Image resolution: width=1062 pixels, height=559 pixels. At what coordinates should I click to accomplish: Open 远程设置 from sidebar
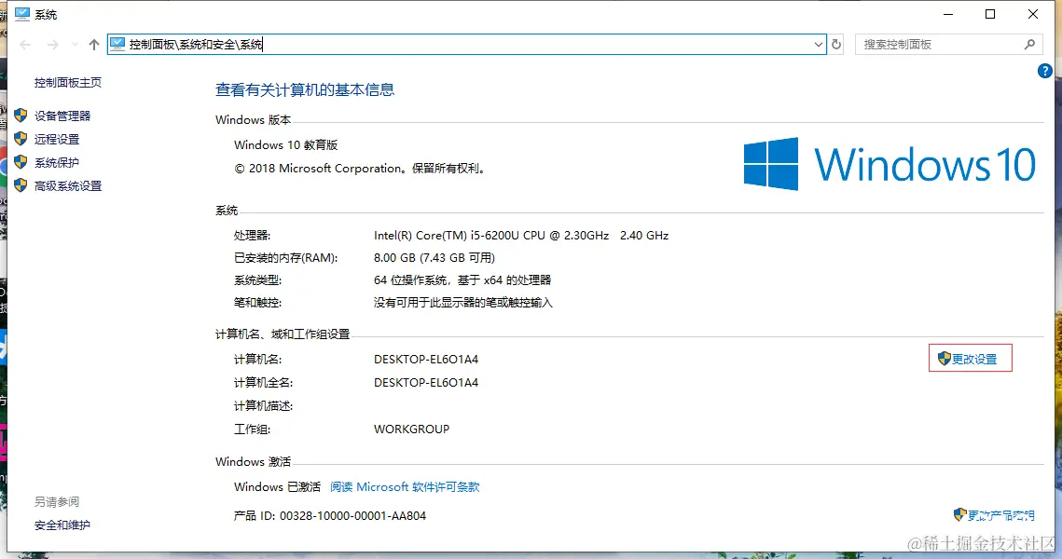pos(57,140)
